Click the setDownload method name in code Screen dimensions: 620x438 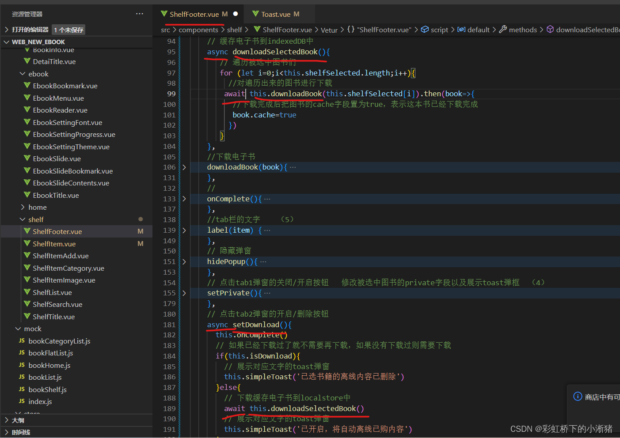coord(256,325)
